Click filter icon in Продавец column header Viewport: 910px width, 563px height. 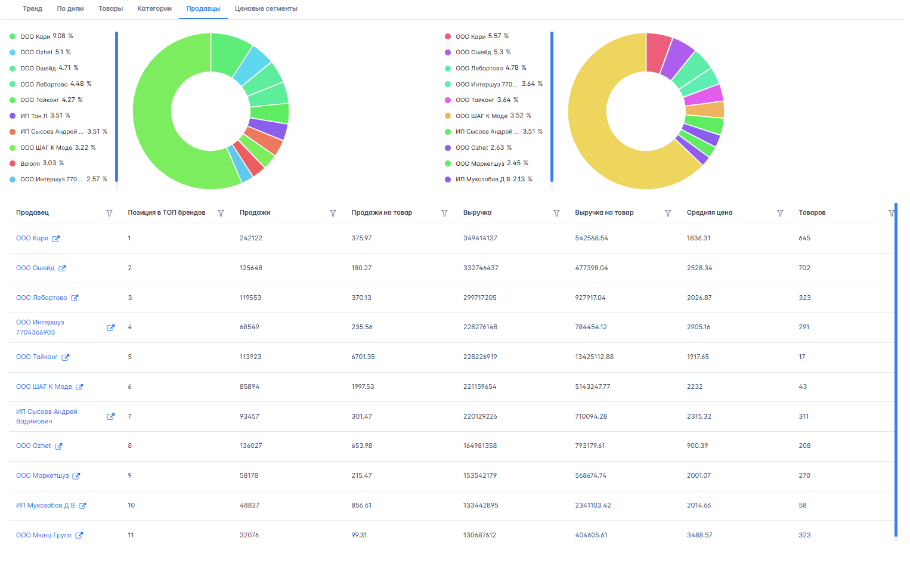click(109, 213)
